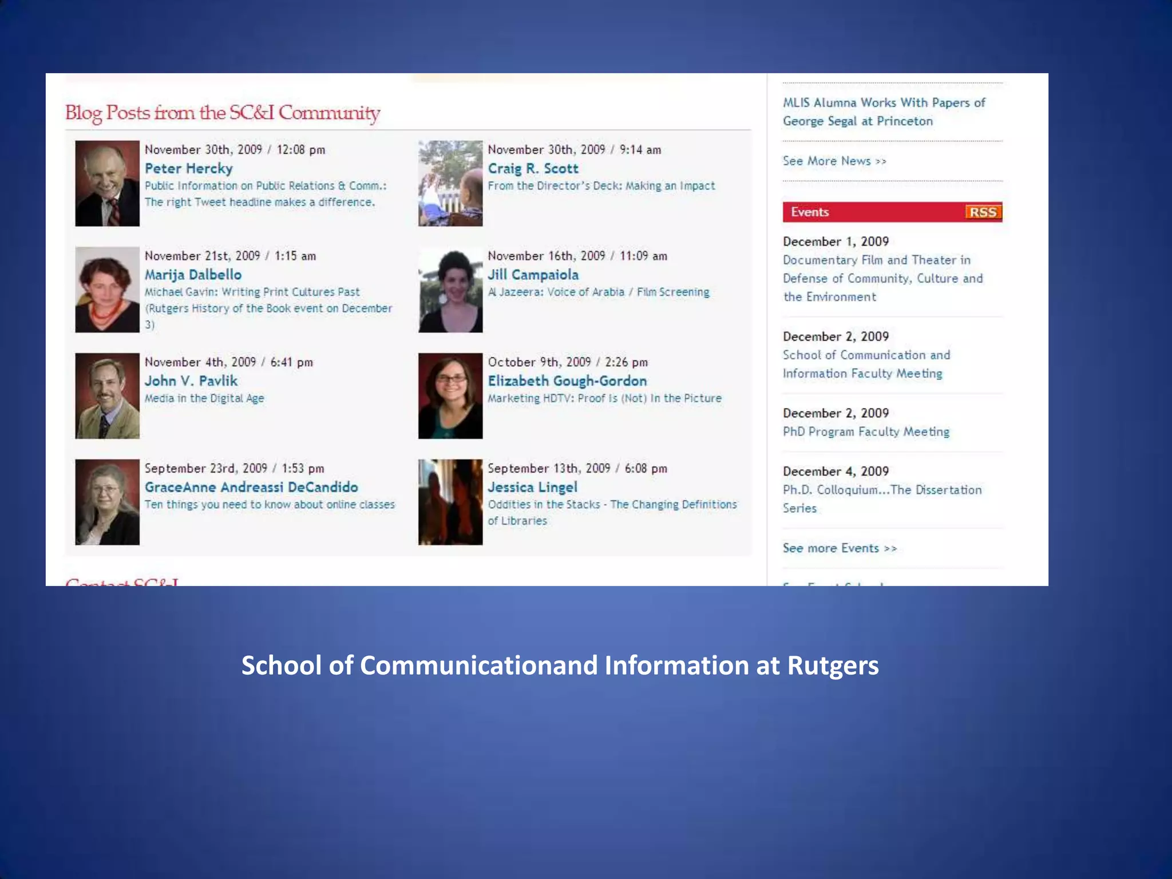Open John V. Pavlik author link
This screenshot has height=879, width=1172.
point(191,381)
